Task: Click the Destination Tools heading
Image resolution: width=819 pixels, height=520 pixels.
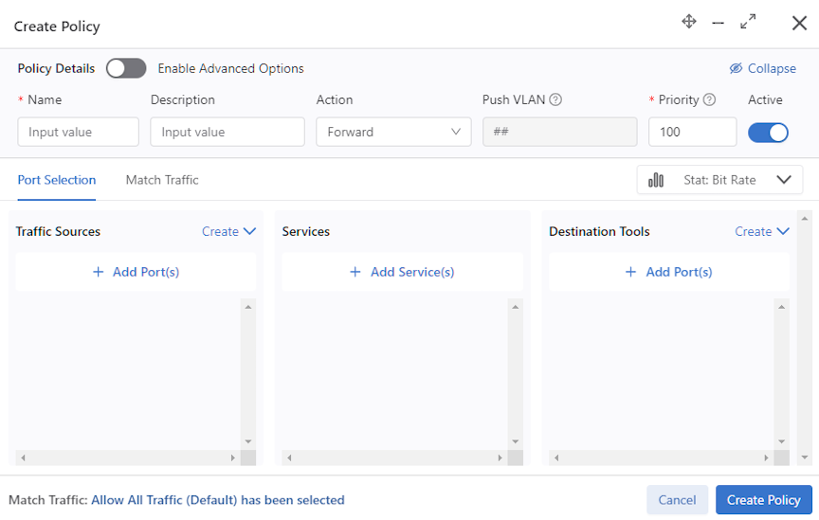Action: point(599,231)
